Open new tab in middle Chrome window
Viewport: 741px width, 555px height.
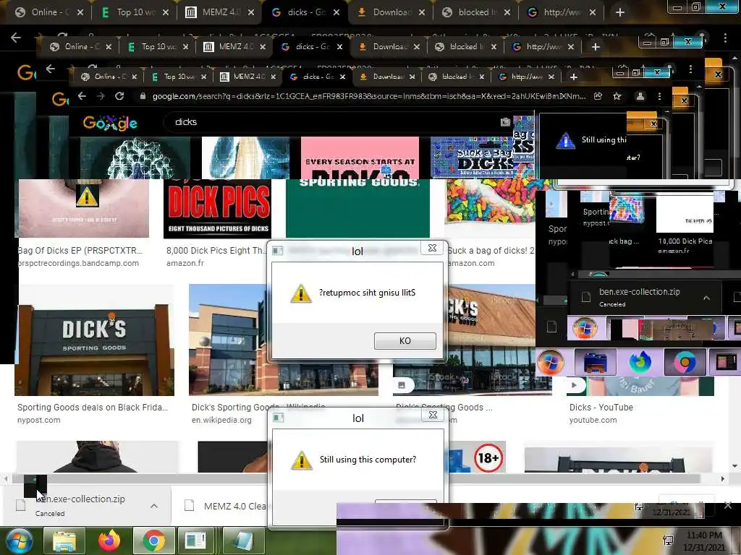pyautogui.click(x=596, y=47)
